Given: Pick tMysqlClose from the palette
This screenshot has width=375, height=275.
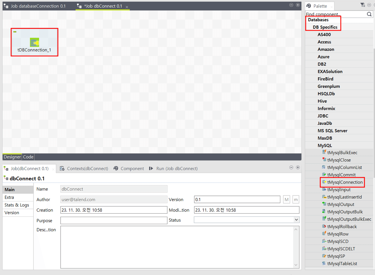Looking at the screenshot, I should [336, 160].
